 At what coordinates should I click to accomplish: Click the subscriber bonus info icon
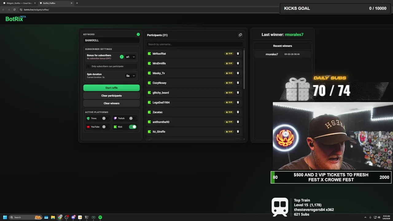(122, 57)
